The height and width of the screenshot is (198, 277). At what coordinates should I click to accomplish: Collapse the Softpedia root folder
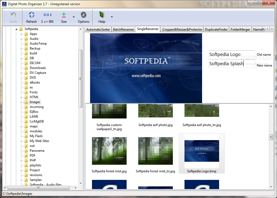coord(16,29)
